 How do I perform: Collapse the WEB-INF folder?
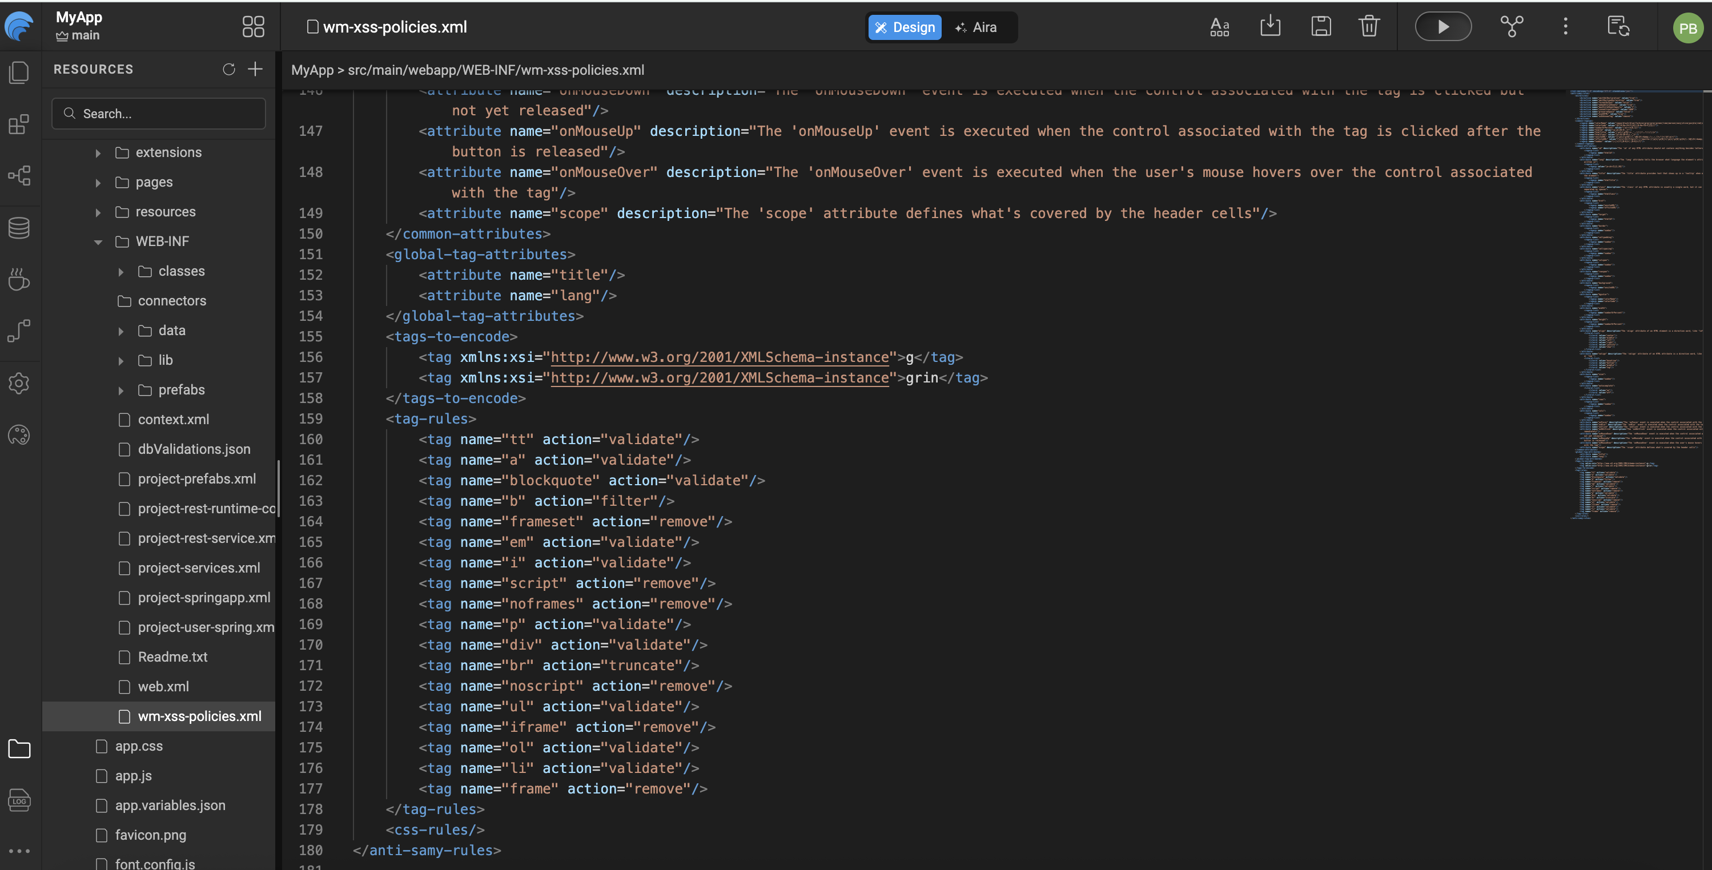(x=98, y=242)
